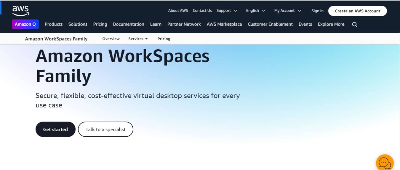This screenshot has width=400, height=170.
Task: Go to About AWS link
Action: point(178,11)
